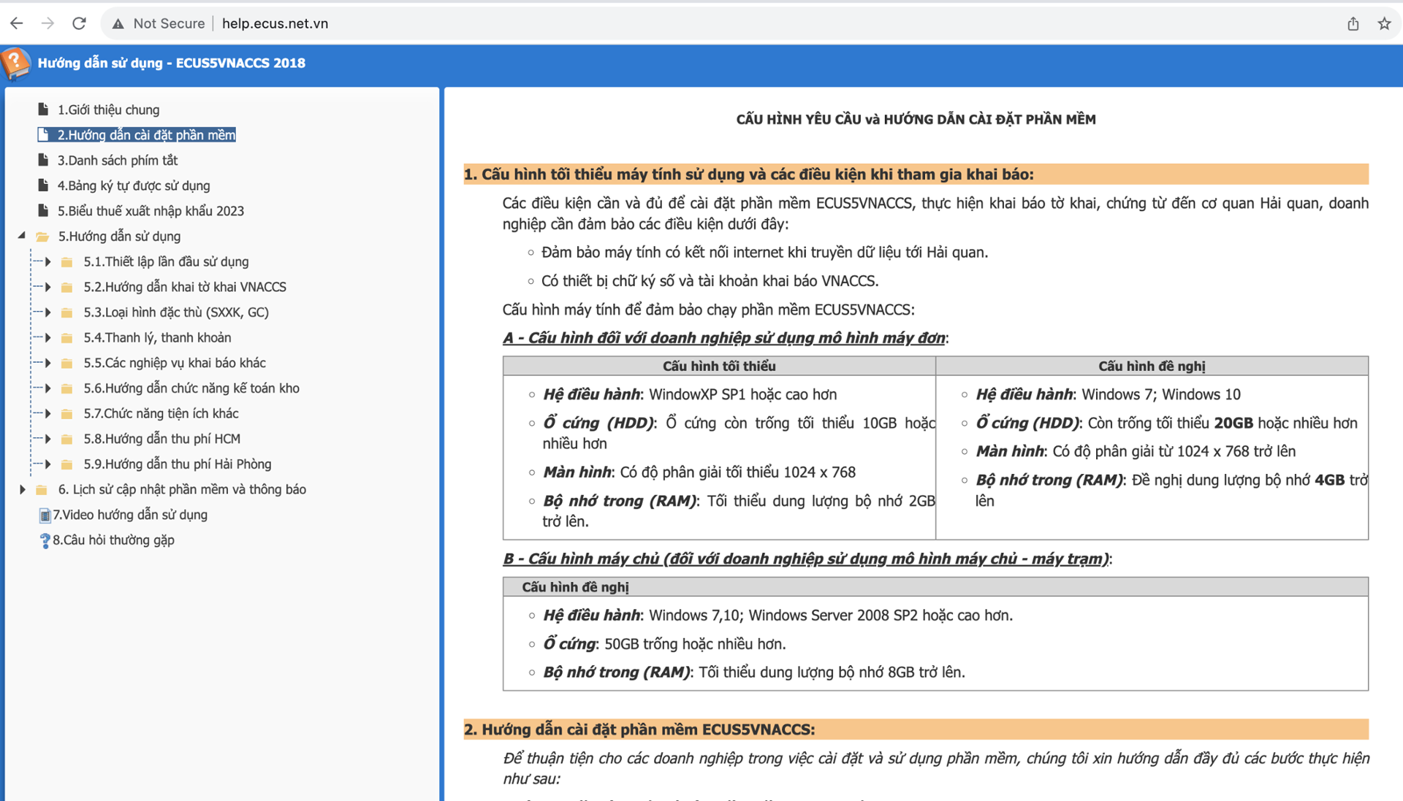Viewport: 1403px width, 801px height.
Task: Expand 5.4 Thanh lý, thanh khoản arrow
Action: [x=47, y=337]
